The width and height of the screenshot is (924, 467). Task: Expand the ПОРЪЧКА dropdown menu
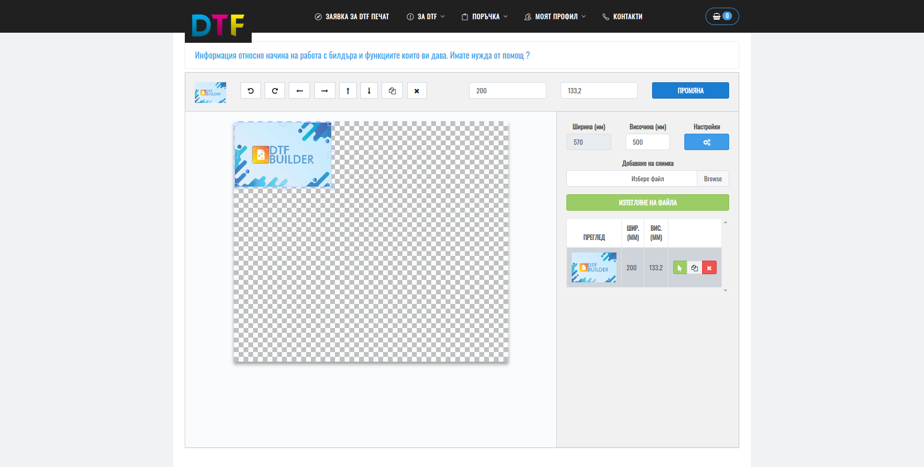[x=485, y=17]
